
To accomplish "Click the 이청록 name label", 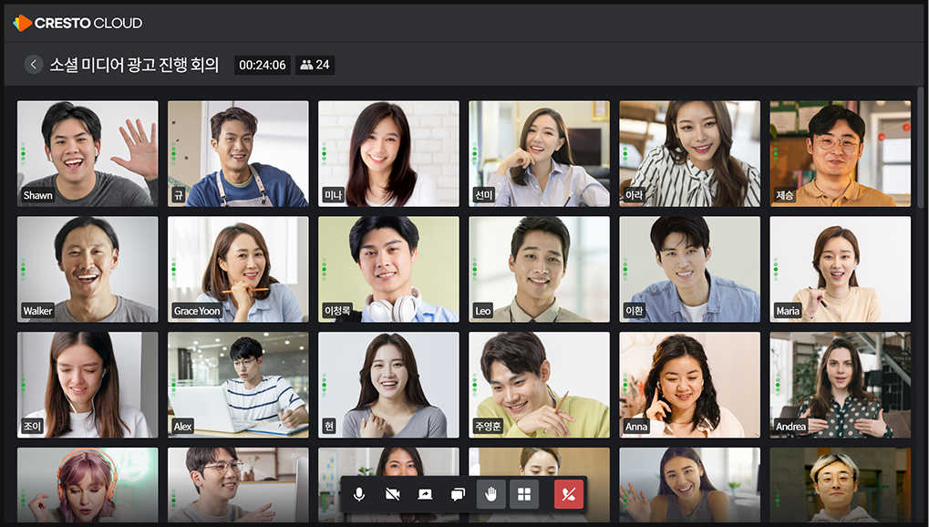I will [x=337, y=311].
